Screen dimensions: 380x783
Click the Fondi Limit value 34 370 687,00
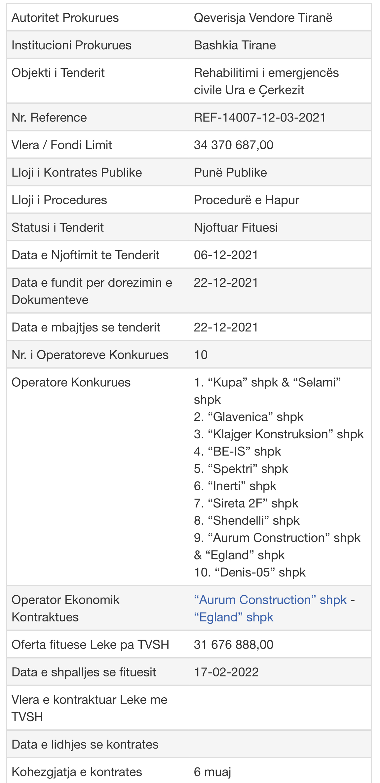point(233,145)
